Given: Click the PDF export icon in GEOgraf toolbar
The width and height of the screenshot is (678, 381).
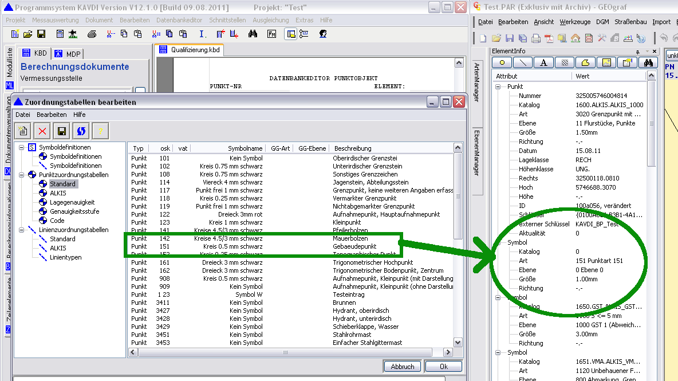Looking at the screenshot, I should (549, 38).
